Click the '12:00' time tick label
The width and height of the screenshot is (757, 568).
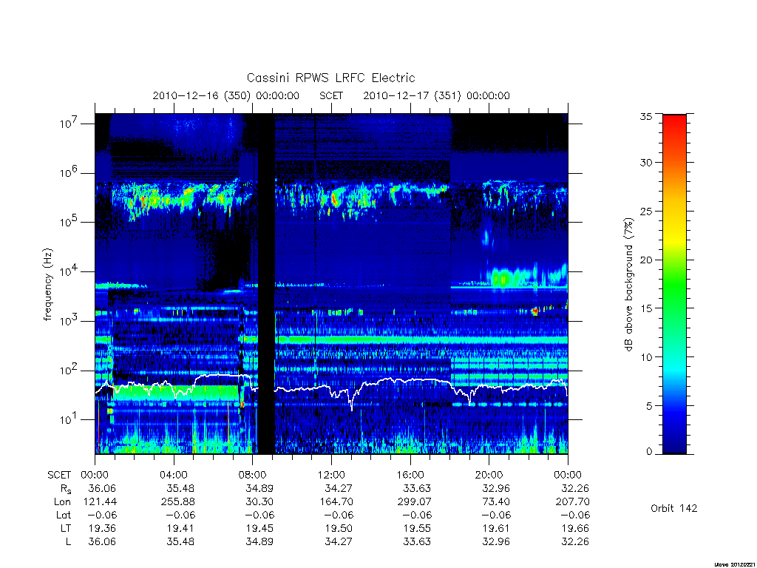click(x=331, y=476)
